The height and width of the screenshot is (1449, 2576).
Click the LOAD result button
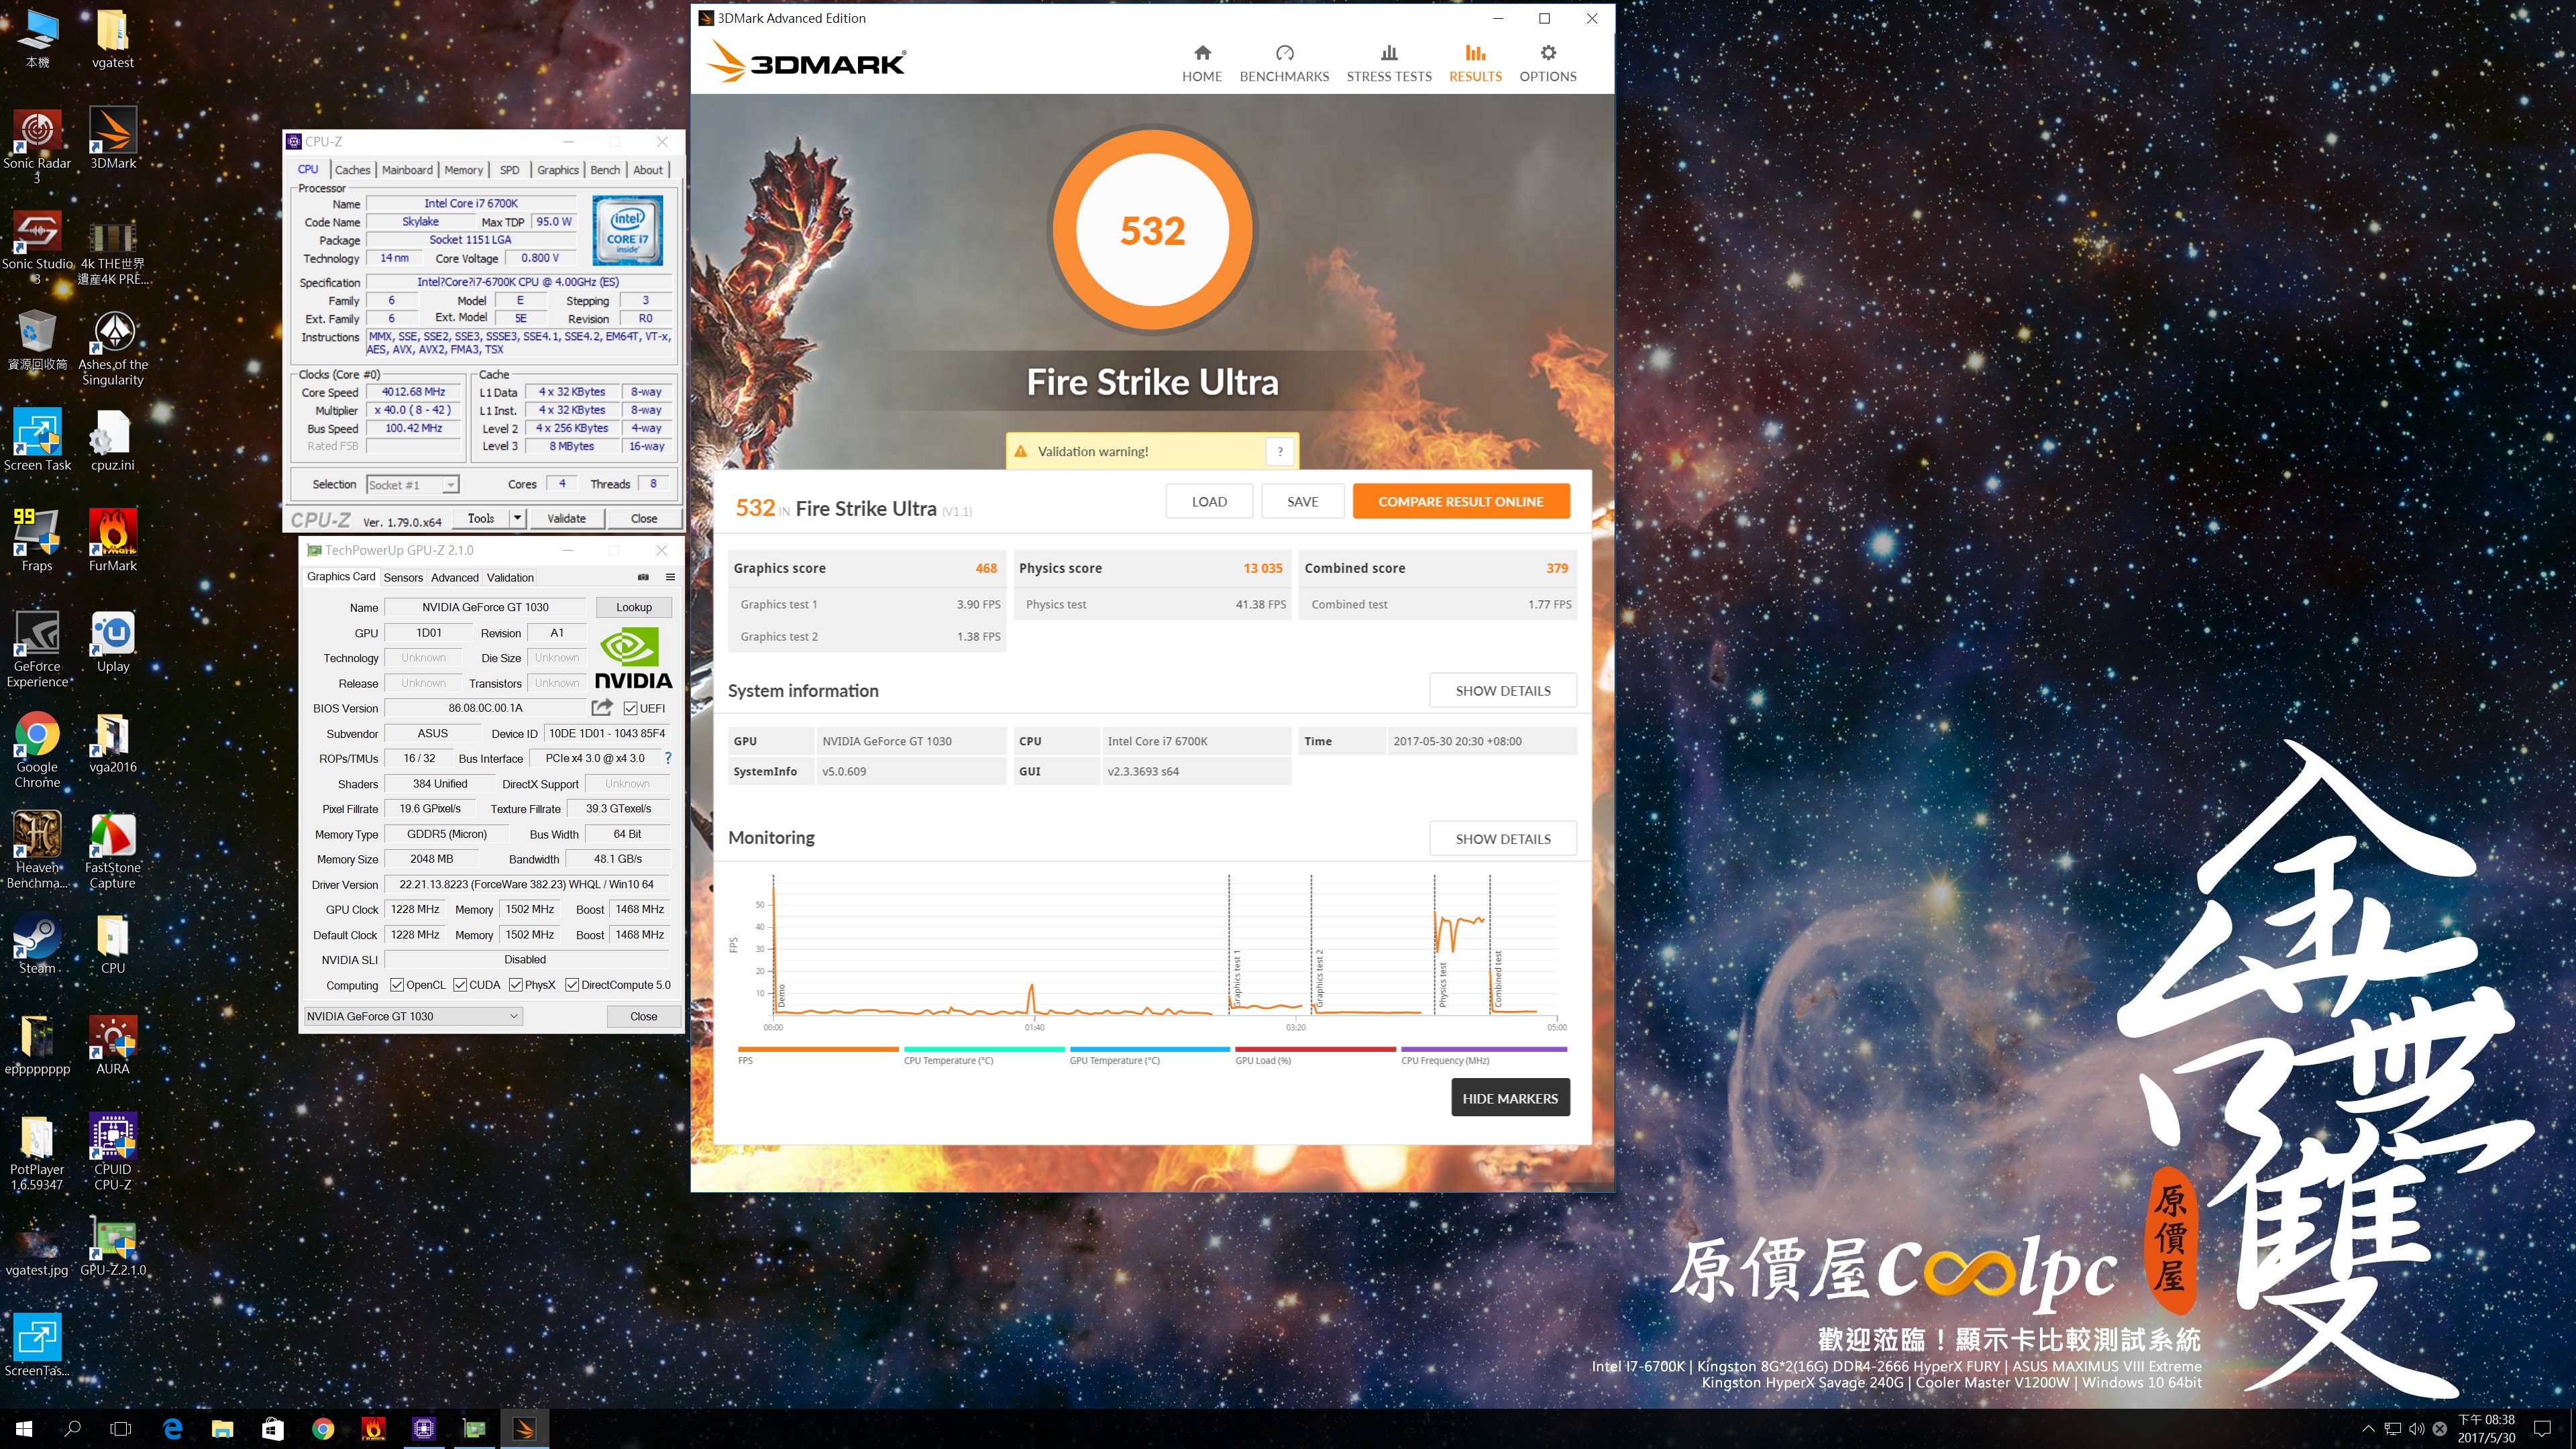tap(1209, 501)
